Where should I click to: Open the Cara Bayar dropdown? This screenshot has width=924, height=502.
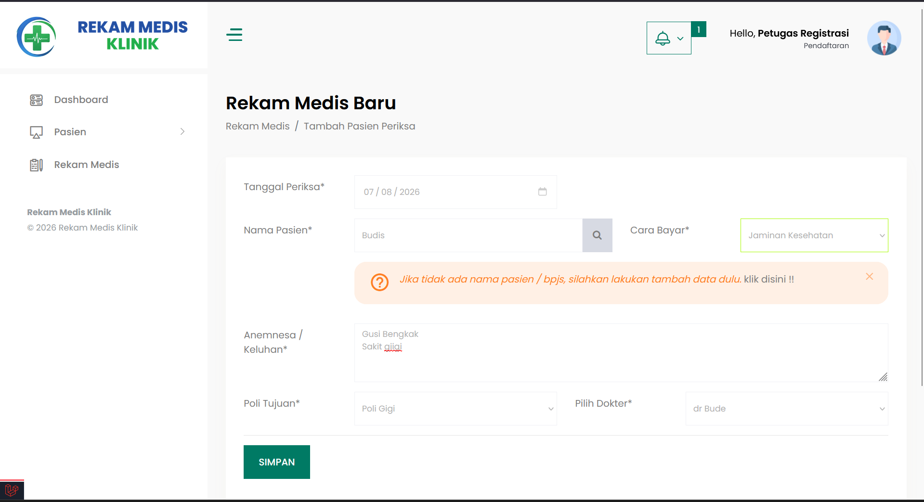click(x=814, y=235)
